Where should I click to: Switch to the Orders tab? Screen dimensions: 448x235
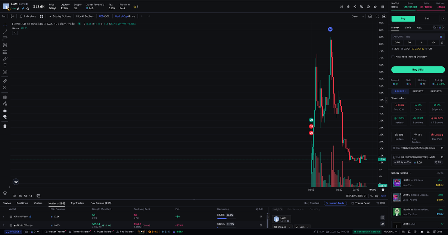click(x=38, y=203)
